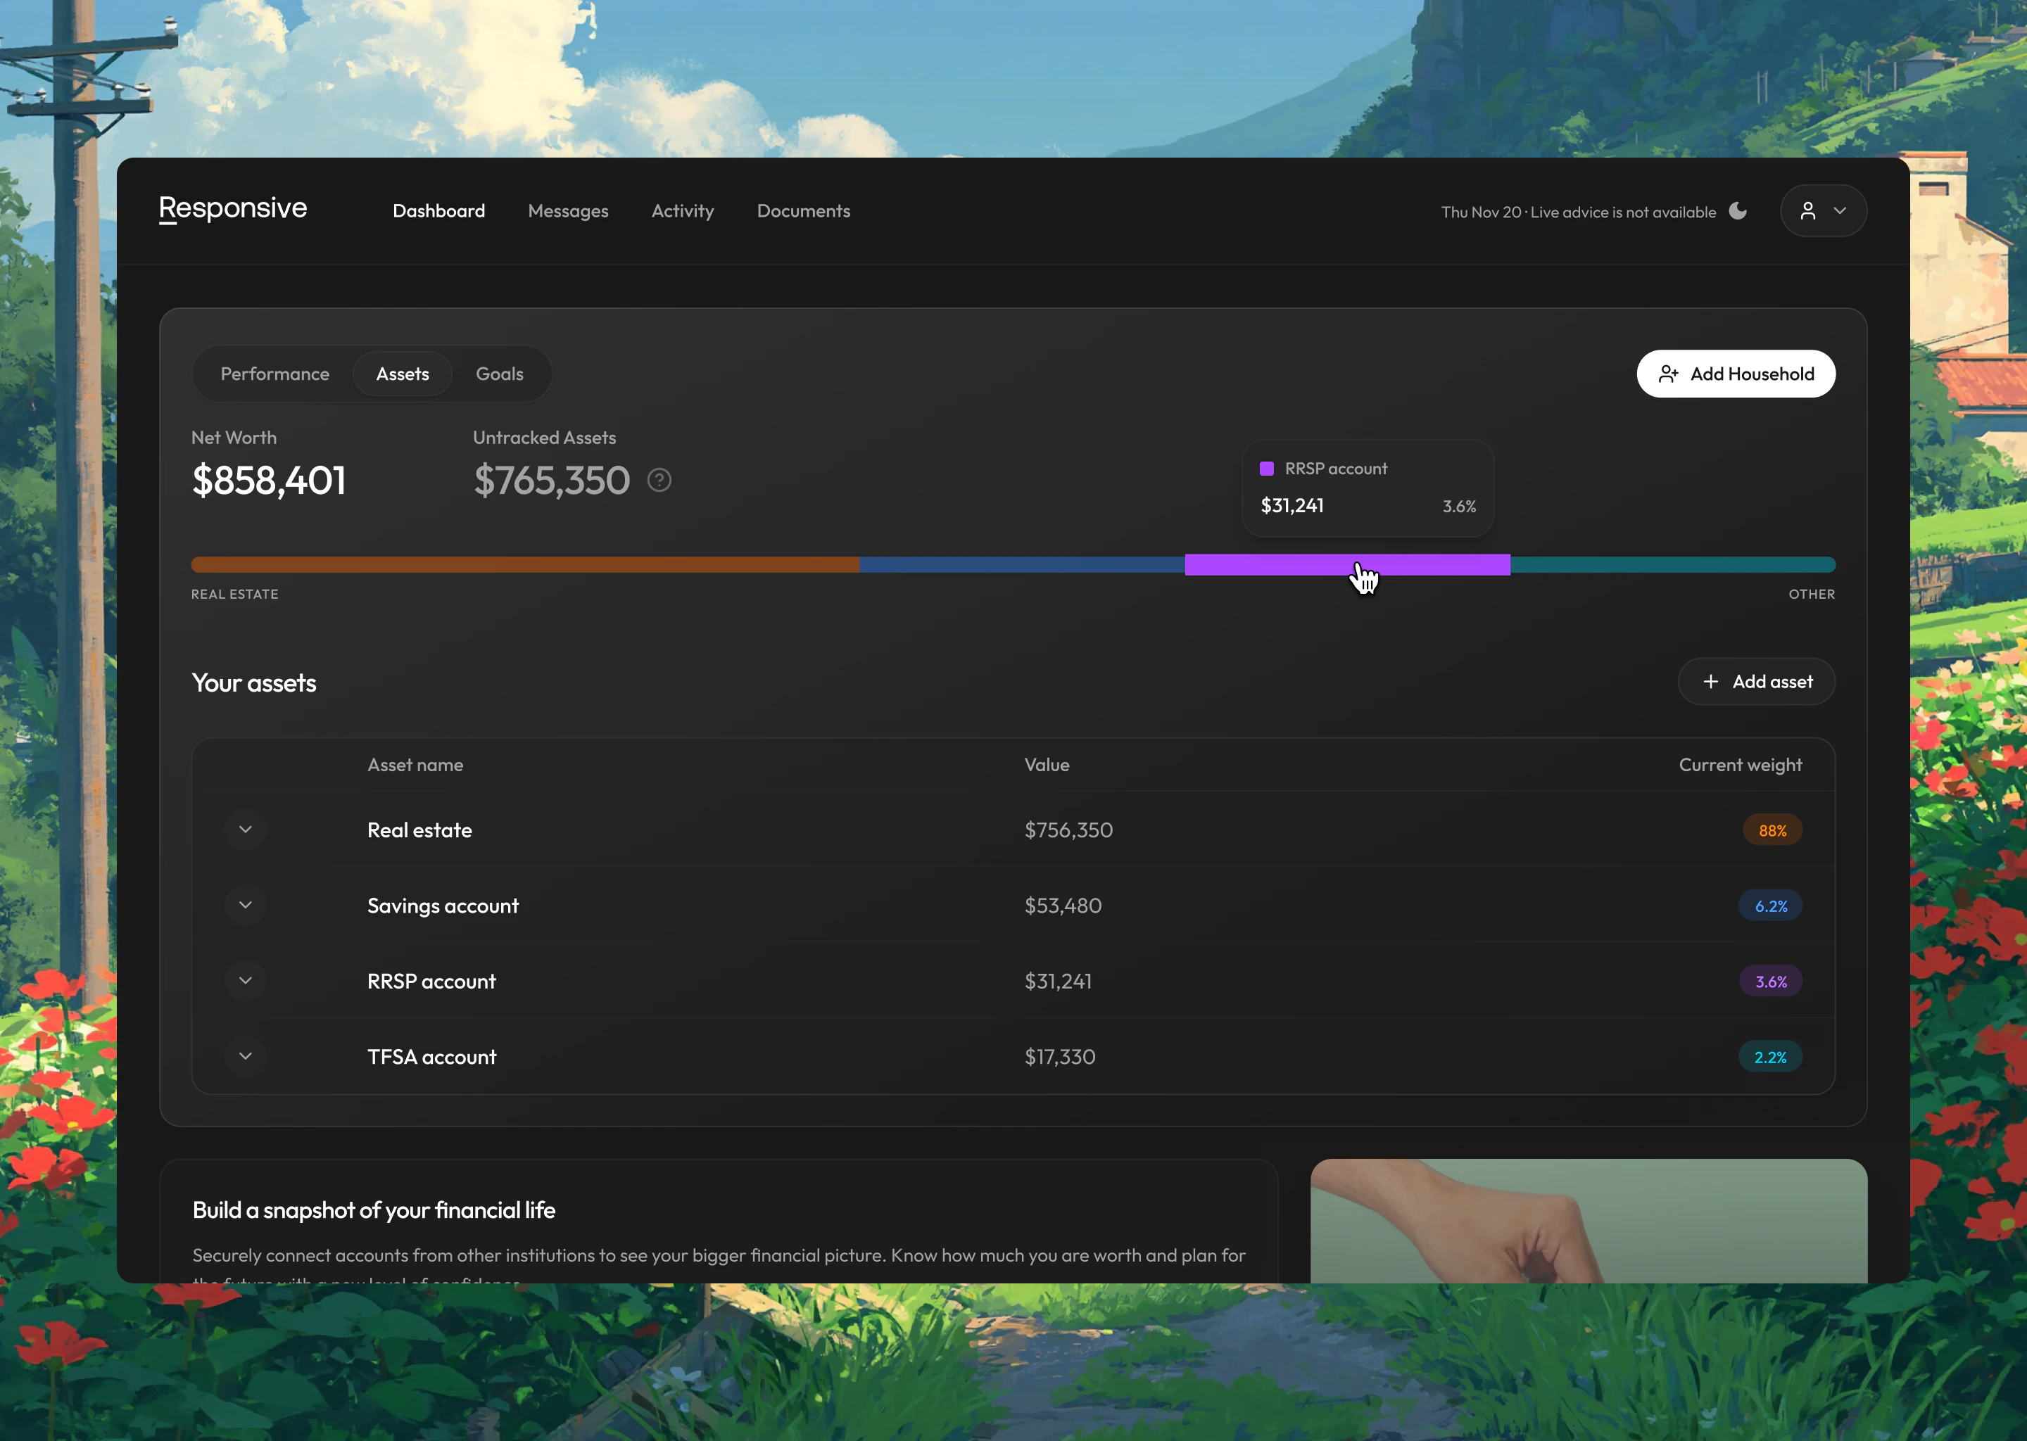Screen dimensions: 2027x1441
Task: Click the Real estate asset name
Action: pyautogui.click(x=419, y=830)
